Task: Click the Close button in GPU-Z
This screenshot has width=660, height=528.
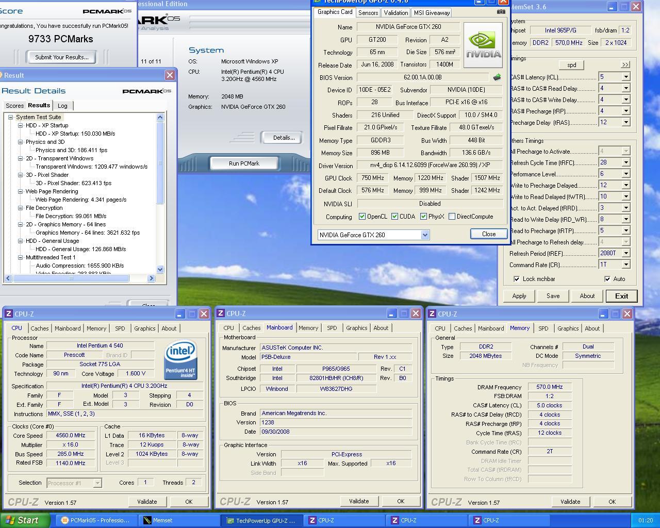Action: [488, 234]
